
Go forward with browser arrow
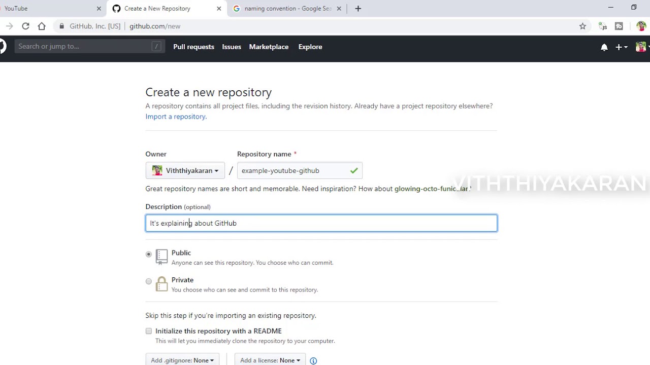coord(9,26)
